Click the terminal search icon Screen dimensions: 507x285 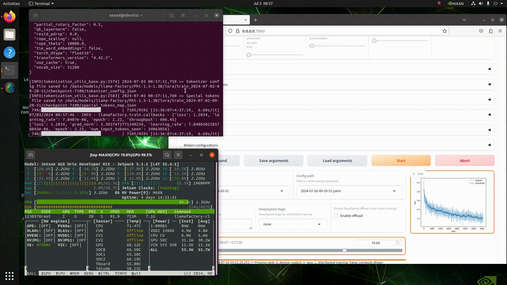point(172,15)
